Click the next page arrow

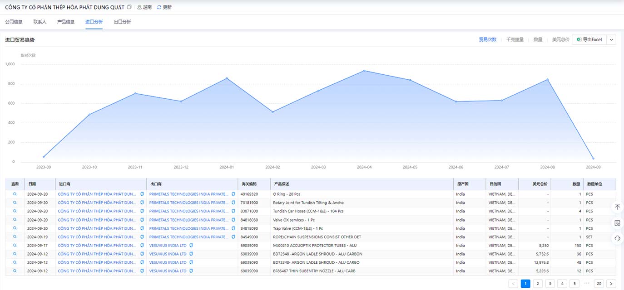(611, 284)
